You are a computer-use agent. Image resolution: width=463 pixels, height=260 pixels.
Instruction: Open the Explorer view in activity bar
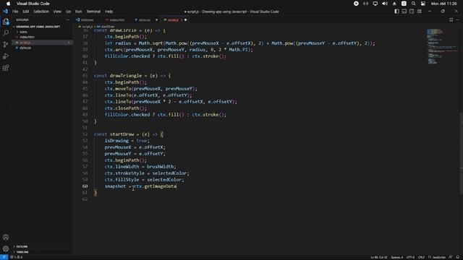[6, 21]
